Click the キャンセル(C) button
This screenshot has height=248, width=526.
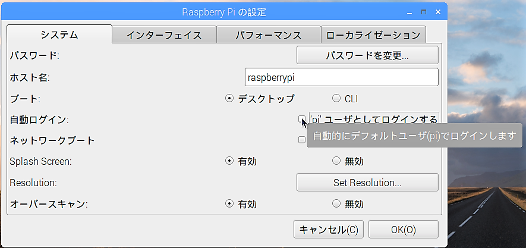pyautogui.click(x=329, y=230)
